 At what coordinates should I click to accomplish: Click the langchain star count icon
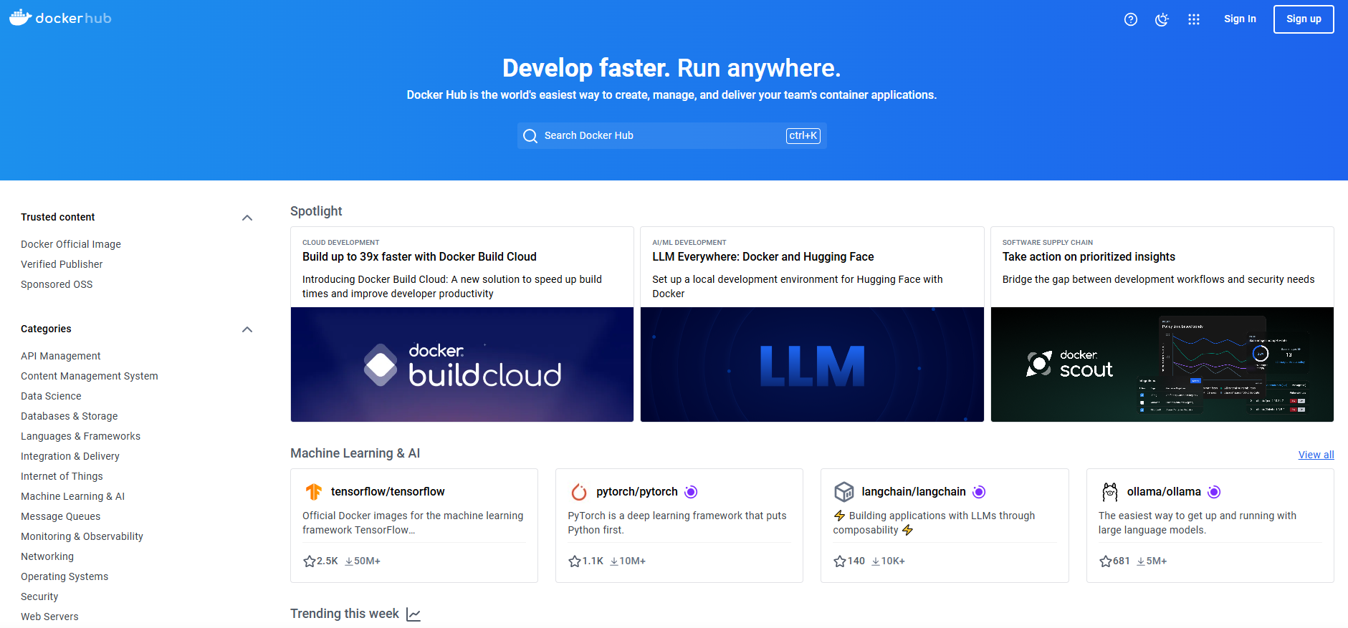pos(840,561)
